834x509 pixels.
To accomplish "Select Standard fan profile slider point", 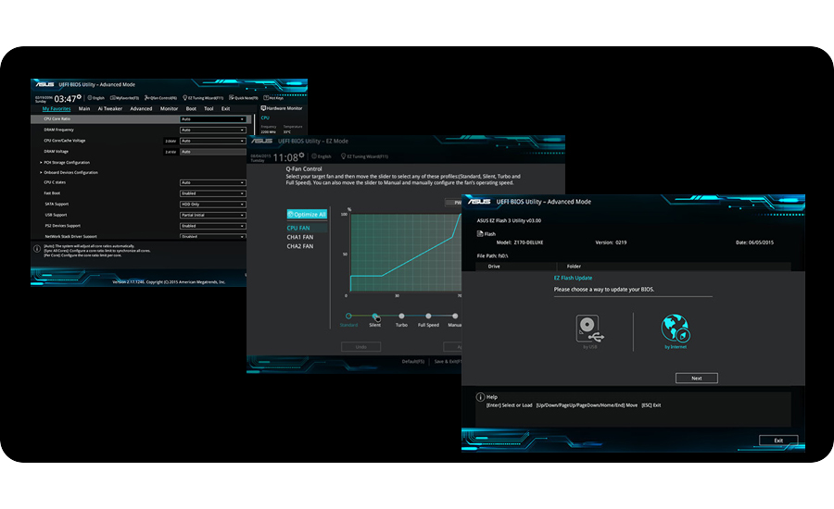I will [348, 317].
